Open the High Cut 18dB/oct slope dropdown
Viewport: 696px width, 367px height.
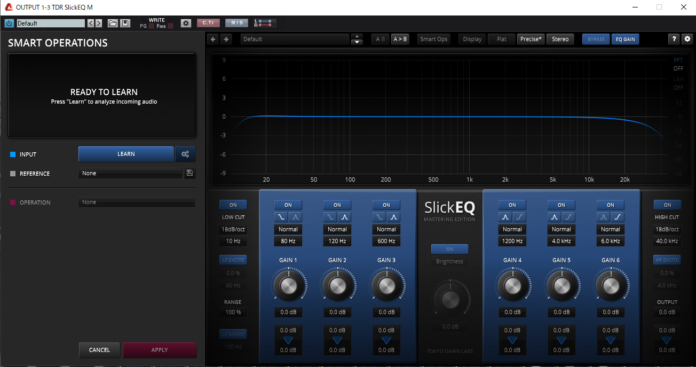668,230
